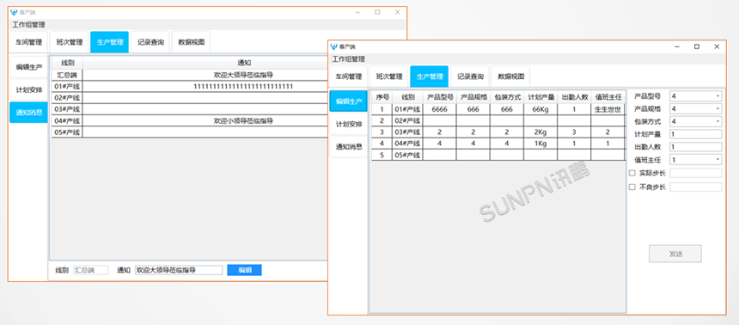Click the 通知 text field in back window
739x325 pixels.
[179, 270]
